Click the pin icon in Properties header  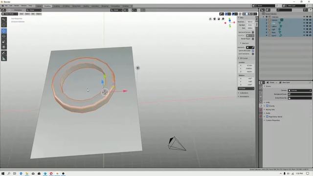coord(310,83)
